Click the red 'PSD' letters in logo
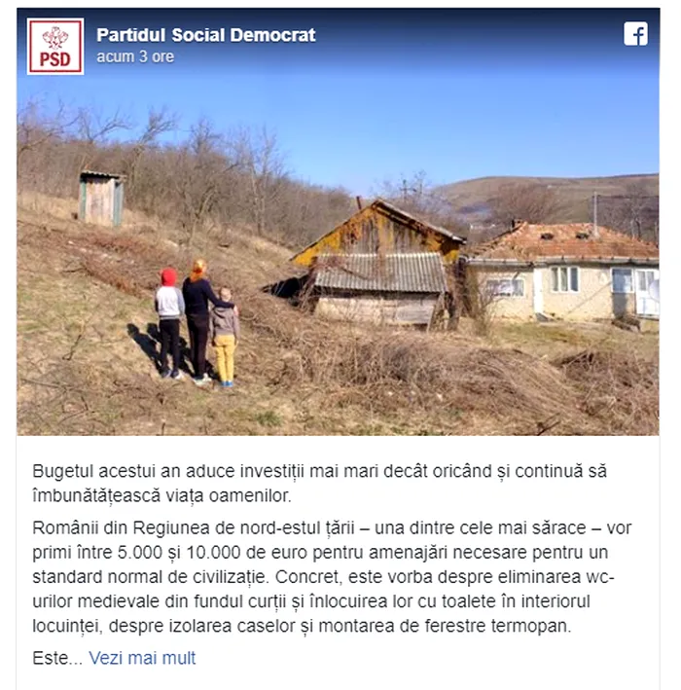This screenshot has width=681, height=690. point(55,59)
